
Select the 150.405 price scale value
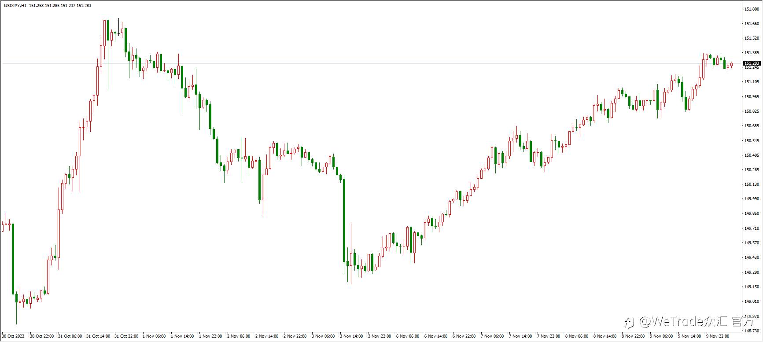752,155
